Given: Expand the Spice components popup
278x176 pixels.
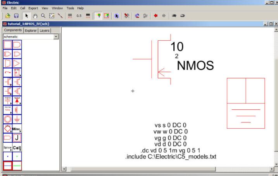Looking at the screenshot, I should 8,148.
